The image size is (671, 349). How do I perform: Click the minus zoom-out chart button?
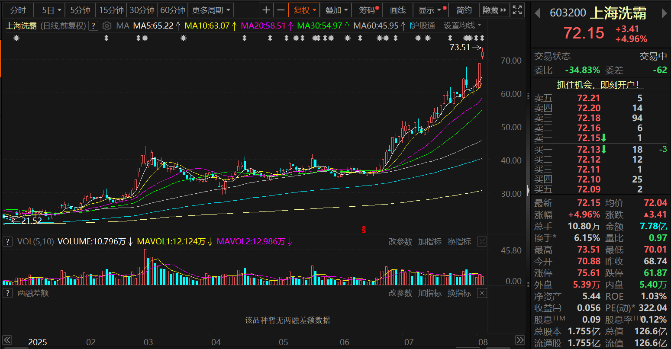[x=281, y=10]
